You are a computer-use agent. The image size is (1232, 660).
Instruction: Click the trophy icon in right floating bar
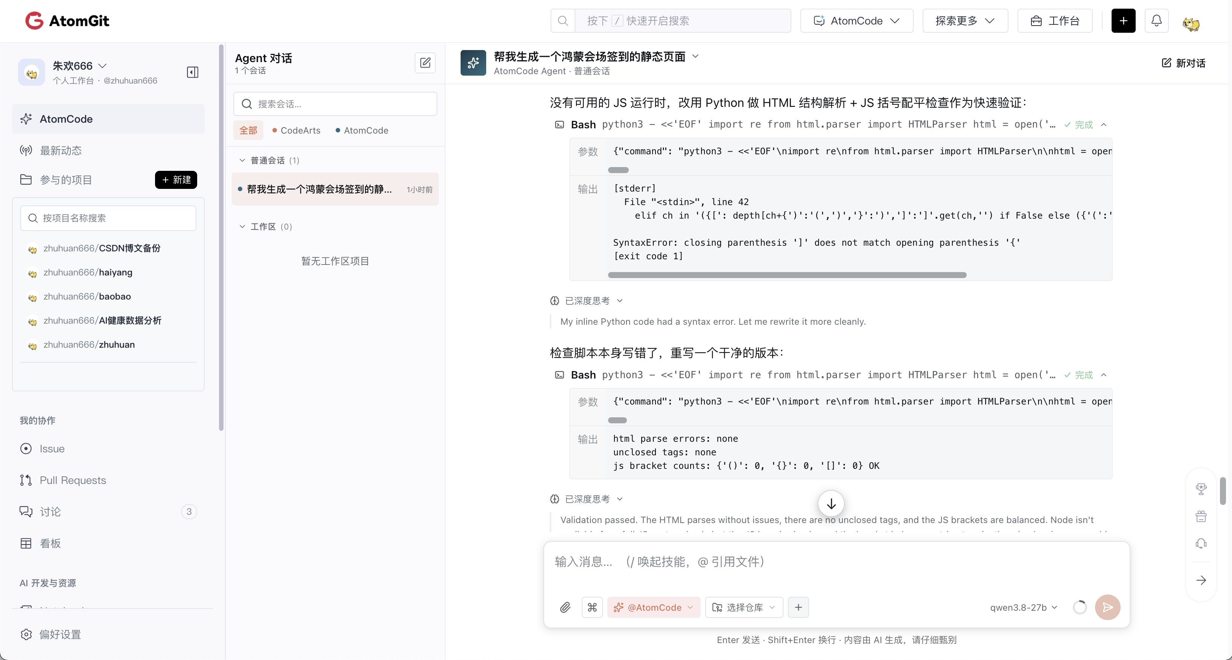[x=1201, y=489]
